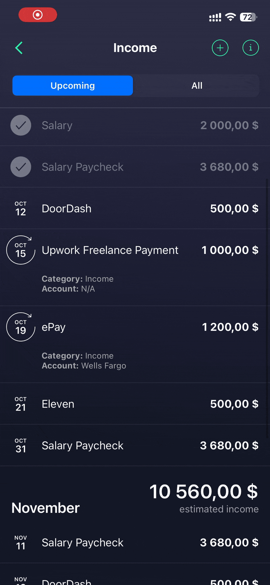The height and width of the screenshot is (585, 270).
Task: Tap the recurring Oct 15 date icon
Action: 21,250
